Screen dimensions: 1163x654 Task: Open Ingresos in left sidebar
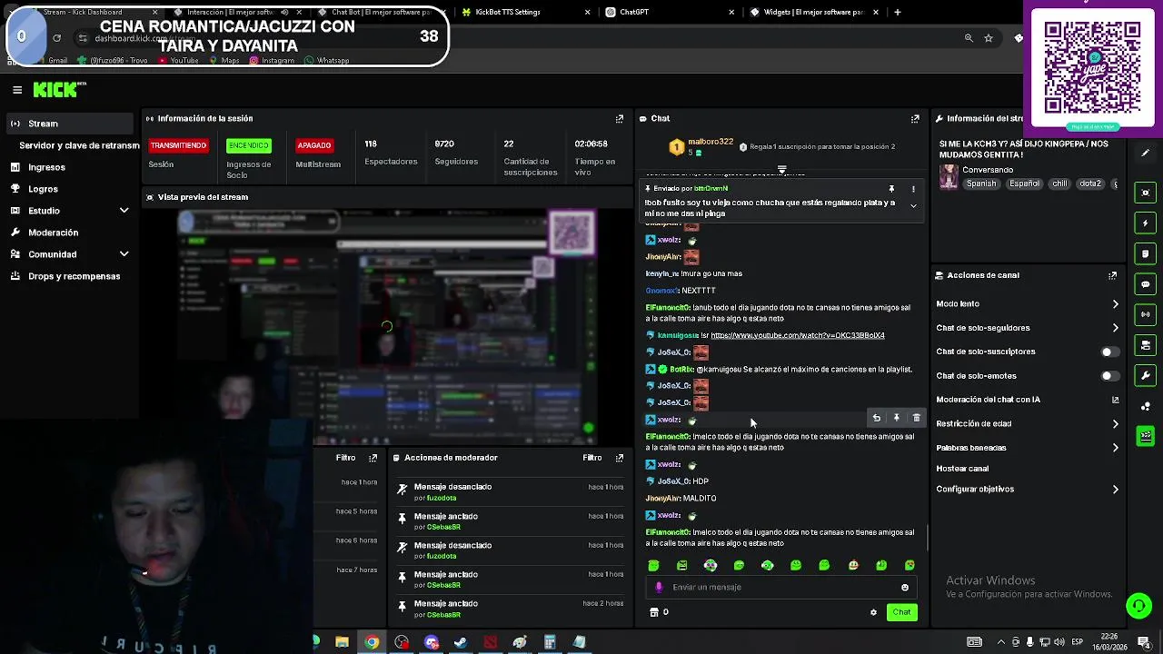pos(46,167)
